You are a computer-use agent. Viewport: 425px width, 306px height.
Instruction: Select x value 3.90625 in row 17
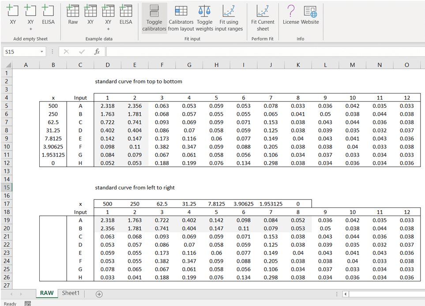coord(244,204)
